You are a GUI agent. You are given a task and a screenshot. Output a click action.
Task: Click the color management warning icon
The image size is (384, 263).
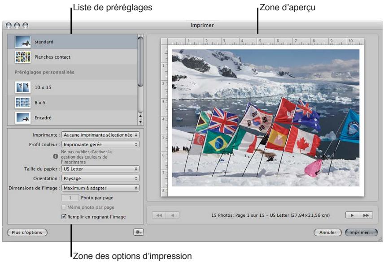click(56, 156)
